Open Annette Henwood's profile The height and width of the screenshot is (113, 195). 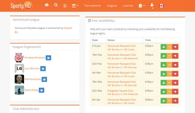tap(35, 57)
